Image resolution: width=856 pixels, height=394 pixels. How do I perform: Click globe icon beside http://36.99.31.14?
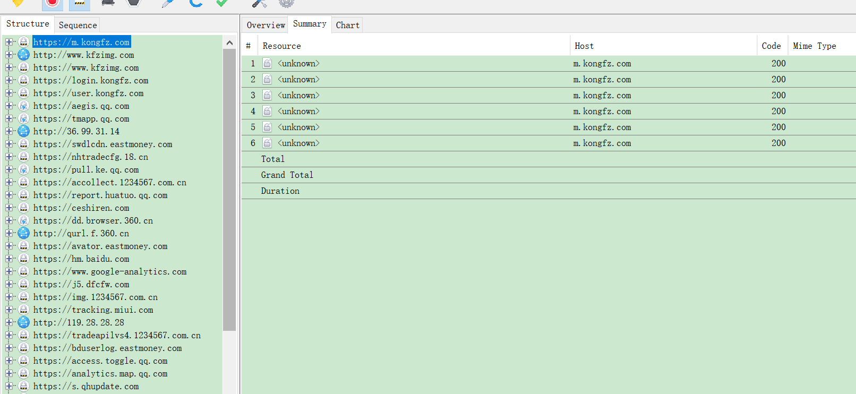tap(24, 131)
